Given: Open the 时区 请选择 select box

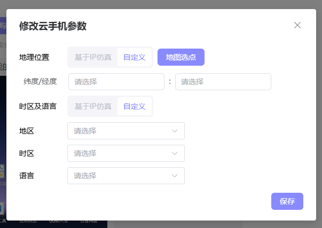Looking at the screenshot, I should pyautogui.click(x=120, y=153).
